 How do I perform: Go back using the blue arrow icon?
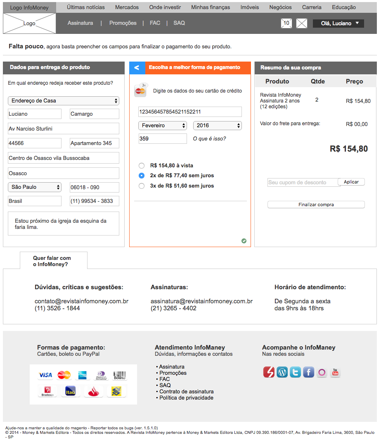[x=137, y=67]
